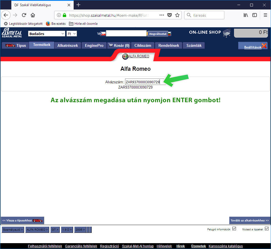Open the Firefox hamburger menu
The width and height of the screenshot is (271, 249).
click(265, 15)
